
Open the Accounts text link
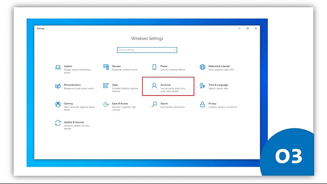point(166,84)
